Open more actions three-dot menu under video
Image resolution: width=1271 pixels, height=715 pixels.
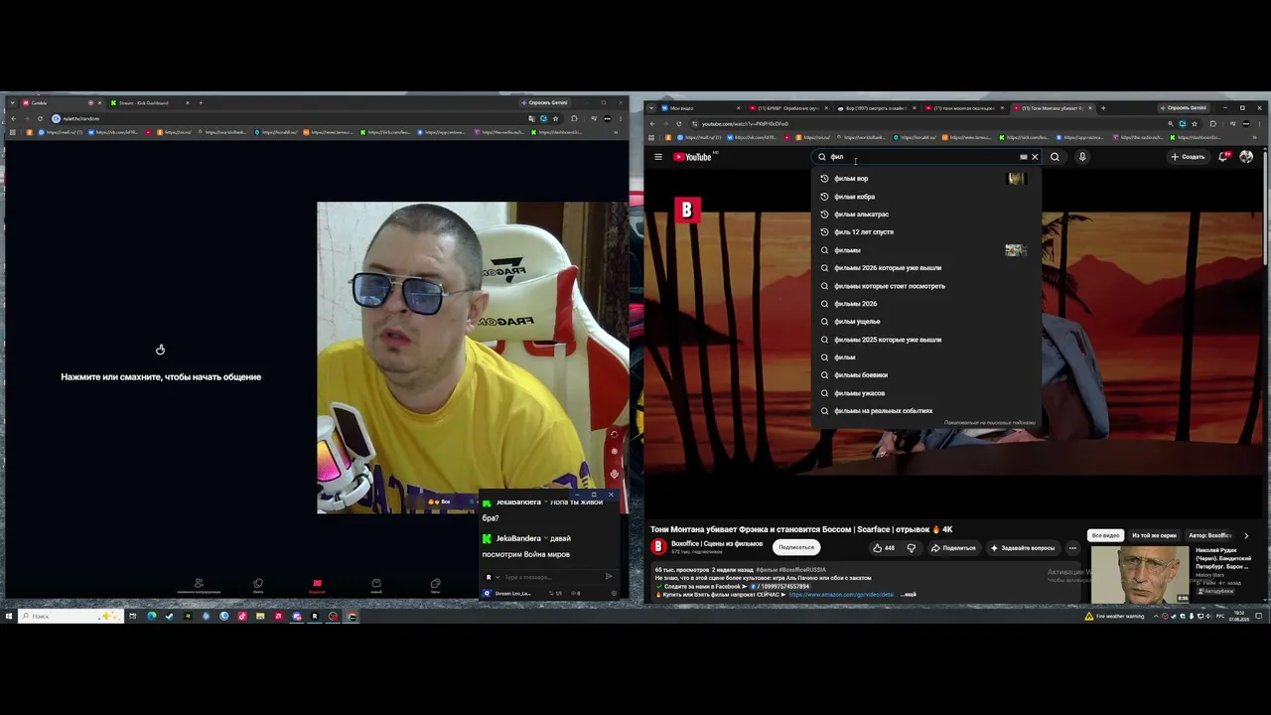click(1072, 548)
